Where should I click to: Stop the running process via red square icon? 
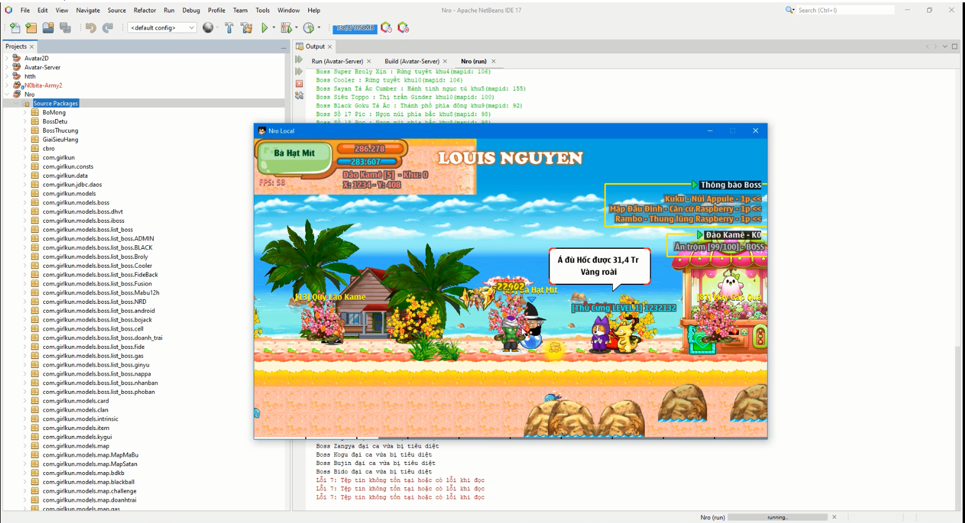point(299,84)
